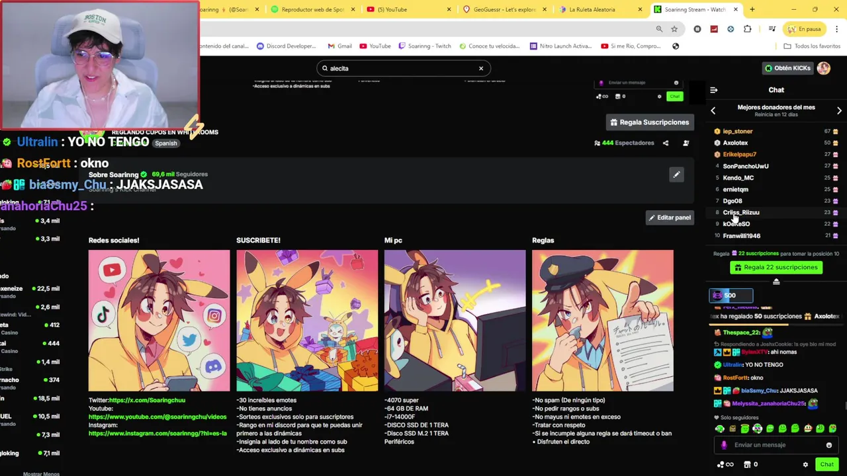The height and width of the screenshot is (476, 847).
Task: Open the Instagram soarinngg link
Action: pos(157,434)
